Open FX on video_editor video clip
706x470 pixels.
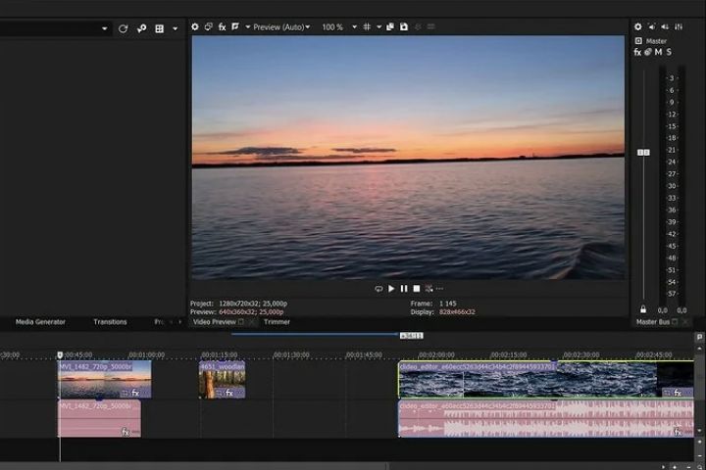678,393
